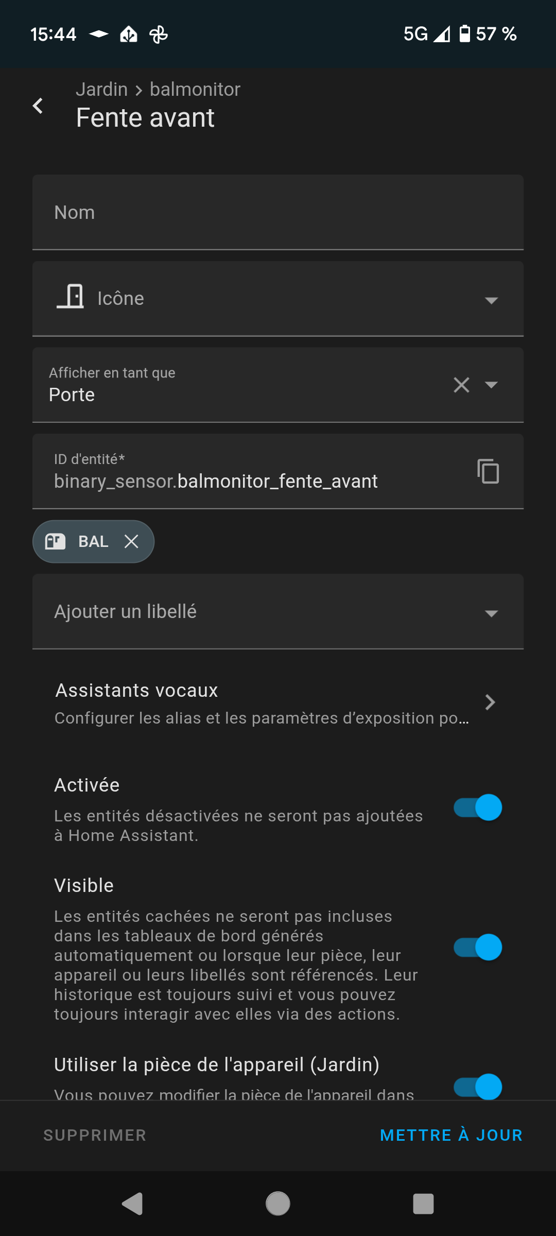Clear the Porte selection with the X icon
The height and width of the screenshot is (1236, 556).
click(461, 385)
